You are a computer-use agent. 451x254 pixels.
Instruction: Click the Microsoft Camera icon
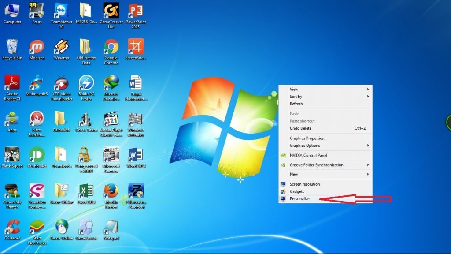pos(111,155)
